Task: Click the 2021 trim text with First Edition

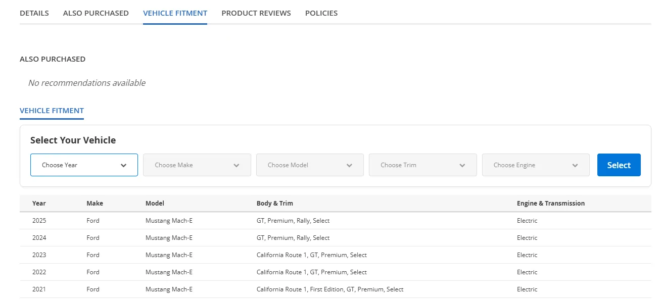Action: coord(330,289)
